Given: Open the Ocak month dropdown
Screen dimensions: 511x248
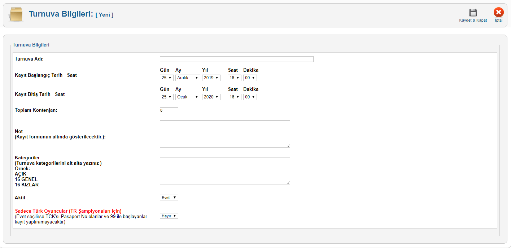Looking at the screenshot, I should (x=188, y=97).
